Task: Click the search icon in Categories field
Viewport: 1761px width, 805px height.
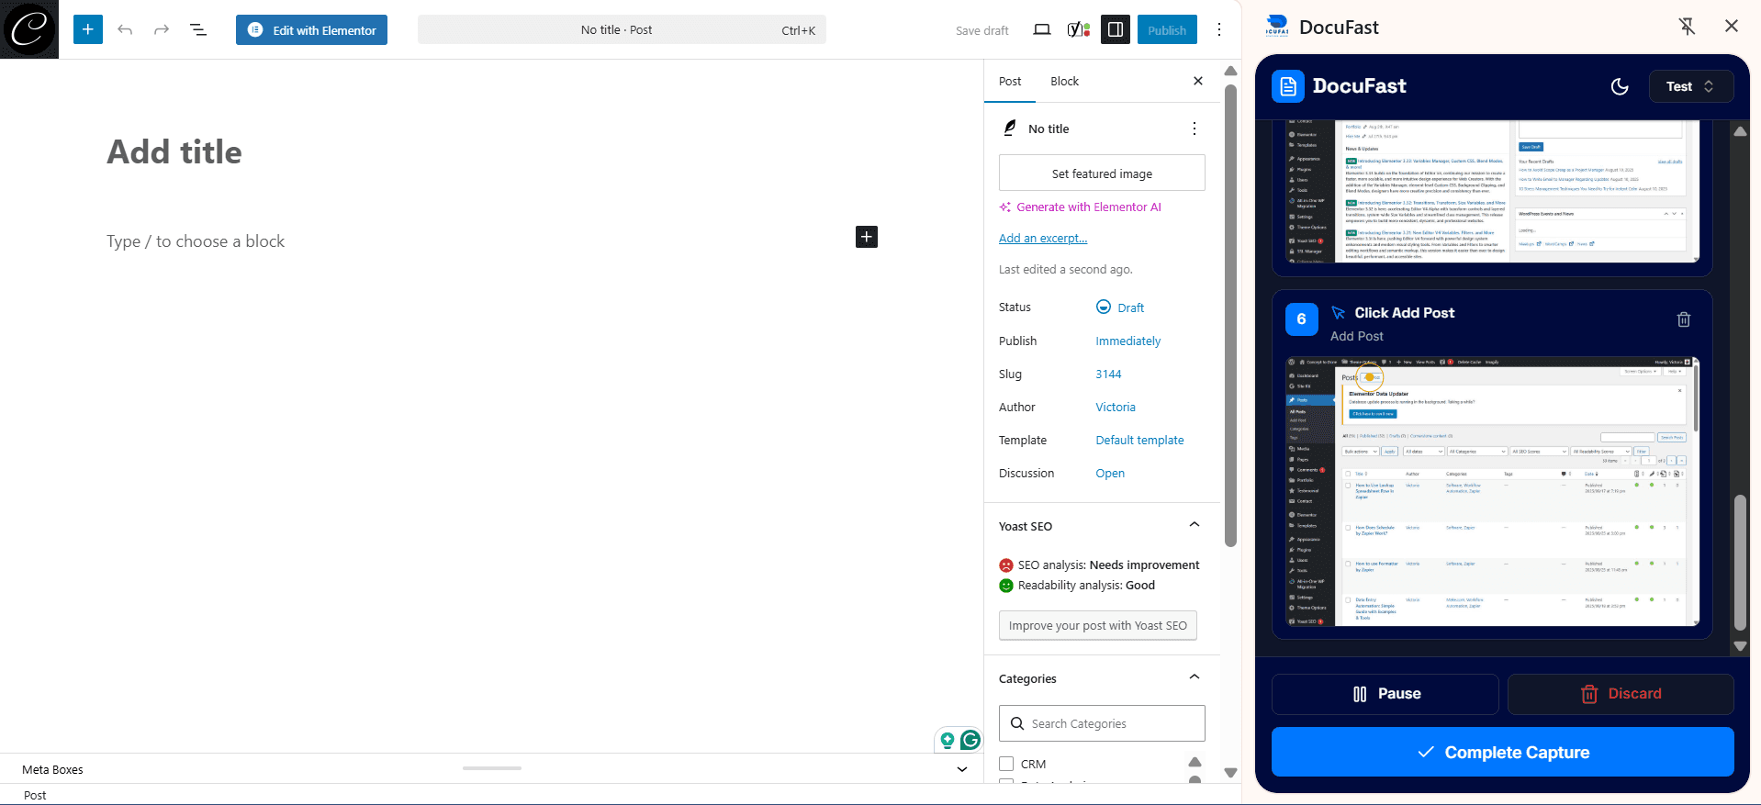Action: point(1017,723)
